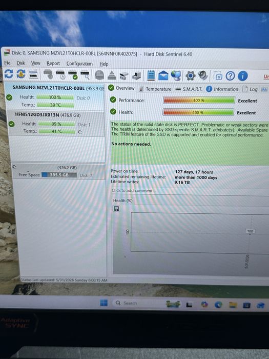Select the HFM512GD3JX013N disk entry
Viewport: 269px width, 359px height.
[x=56, y=123]
